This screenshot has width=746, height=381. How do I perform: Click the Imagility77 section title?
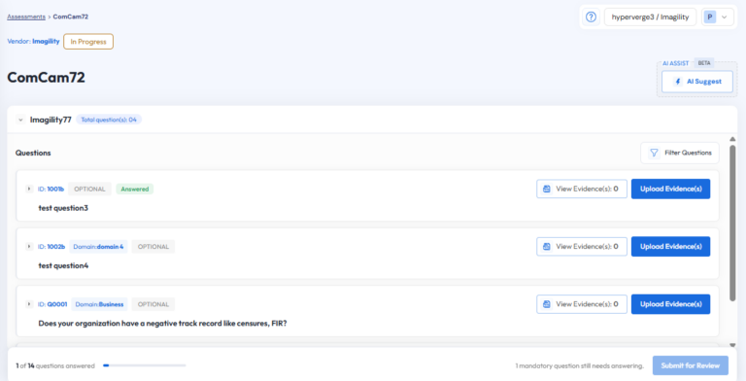[x=51, y=120]
